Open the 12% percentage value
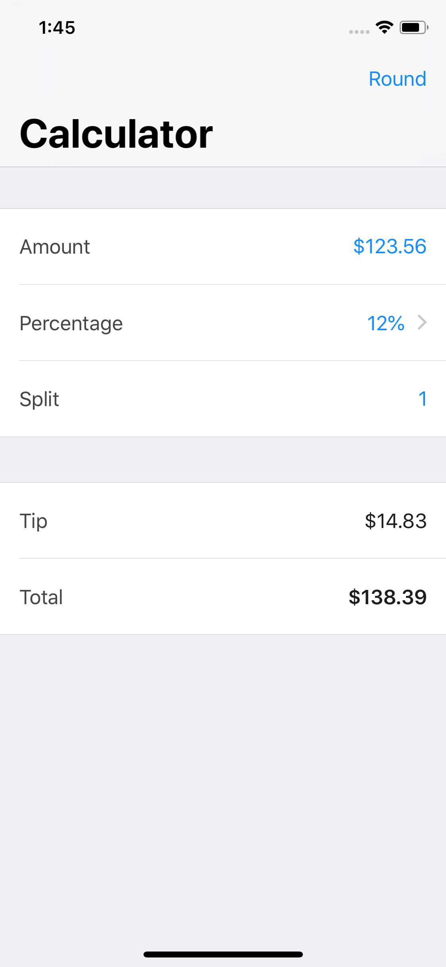The height and width of the screenshot is (967, 446). coord(386,323)
